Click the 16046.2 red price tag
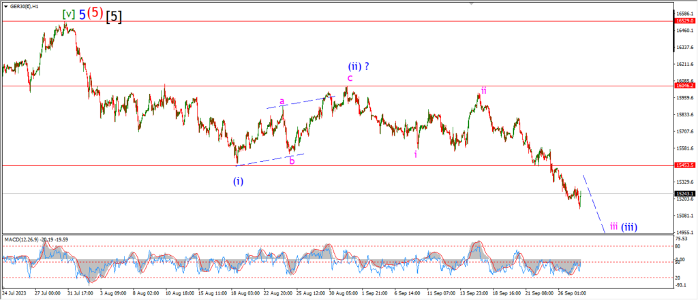 pyautogui.click(x=684, y=86)
